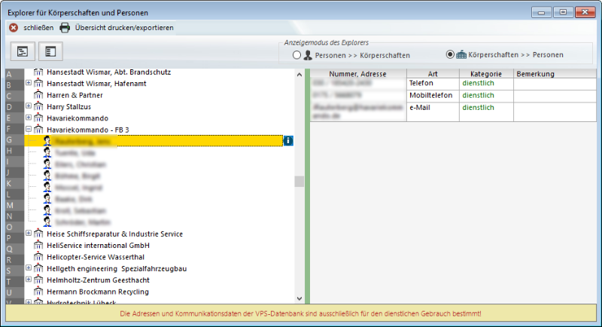Select Hansestadt Wismar, Abt. Brandschutz entry
Viewport: 602px width, 327px height.
(x=109, y=72)
